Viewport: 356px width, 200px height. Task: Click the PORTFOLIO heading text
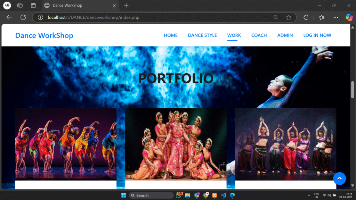[x=176, y=78]
